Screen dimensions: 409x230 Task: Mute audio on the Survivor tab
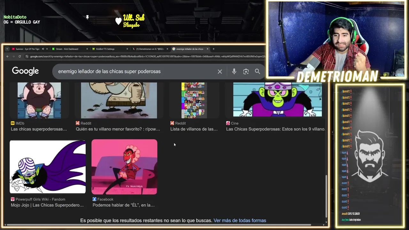click(43, 49)
